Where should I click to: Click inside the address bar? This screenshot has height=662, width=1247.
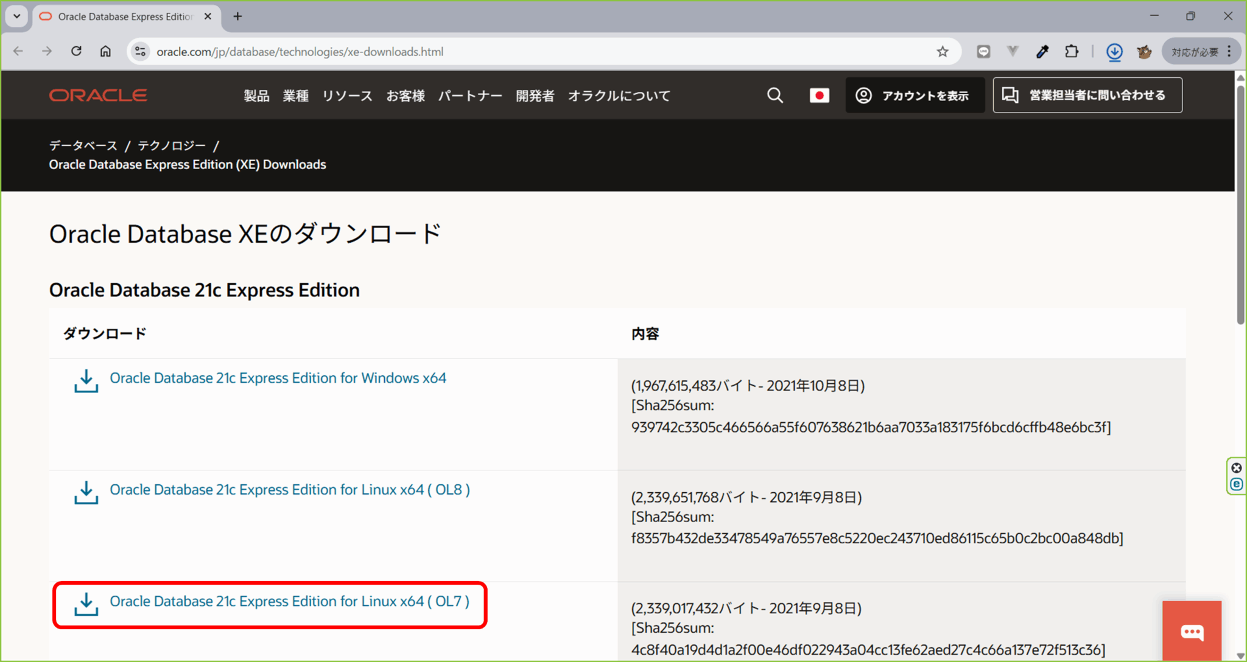click(426, 52)
